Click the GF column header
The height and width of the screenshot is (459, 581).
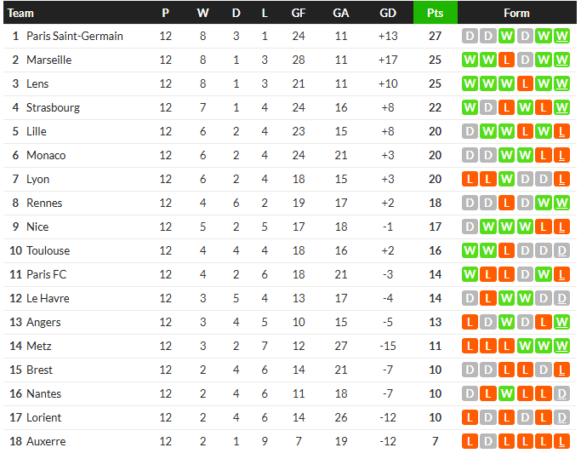click(x=299, y=14)
